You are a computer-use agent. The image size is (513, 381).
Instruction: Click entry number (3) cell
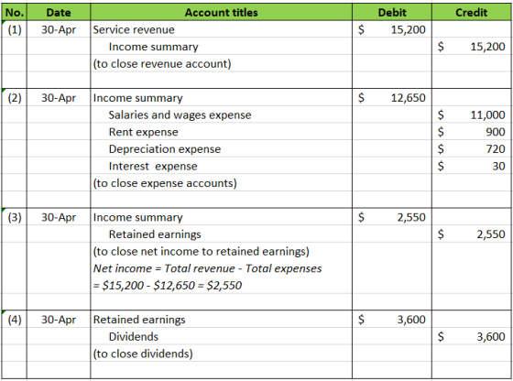(x=15, y=217)
